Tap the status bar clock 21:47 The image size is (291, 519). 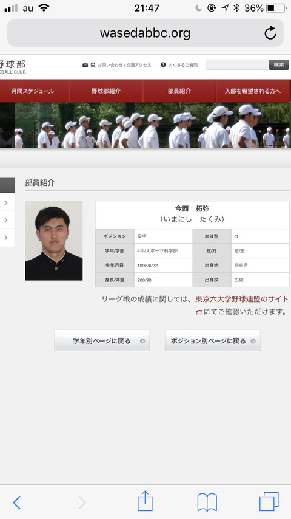[x=147, y=8]
